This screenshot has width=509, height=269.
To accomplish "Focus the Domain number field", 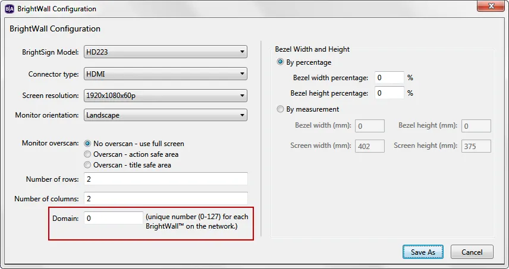I will [114, 218].
